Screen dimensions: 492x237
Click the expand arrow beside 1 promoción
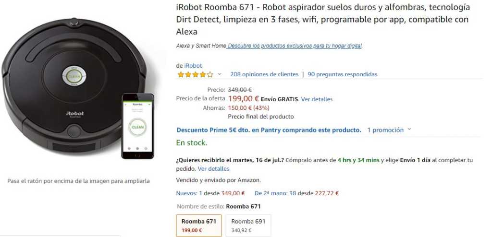[409, 130]
